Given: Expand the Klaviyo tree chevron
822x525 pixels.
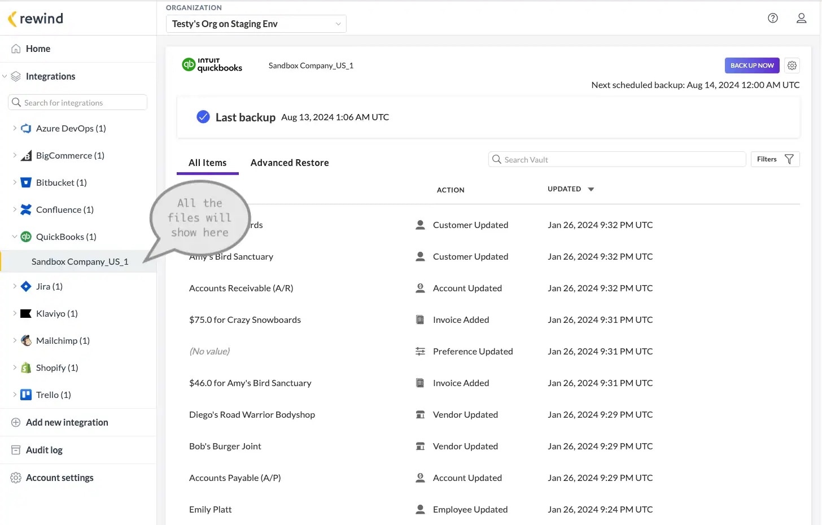Looking at the screenshot, I should tap(15, 313).
